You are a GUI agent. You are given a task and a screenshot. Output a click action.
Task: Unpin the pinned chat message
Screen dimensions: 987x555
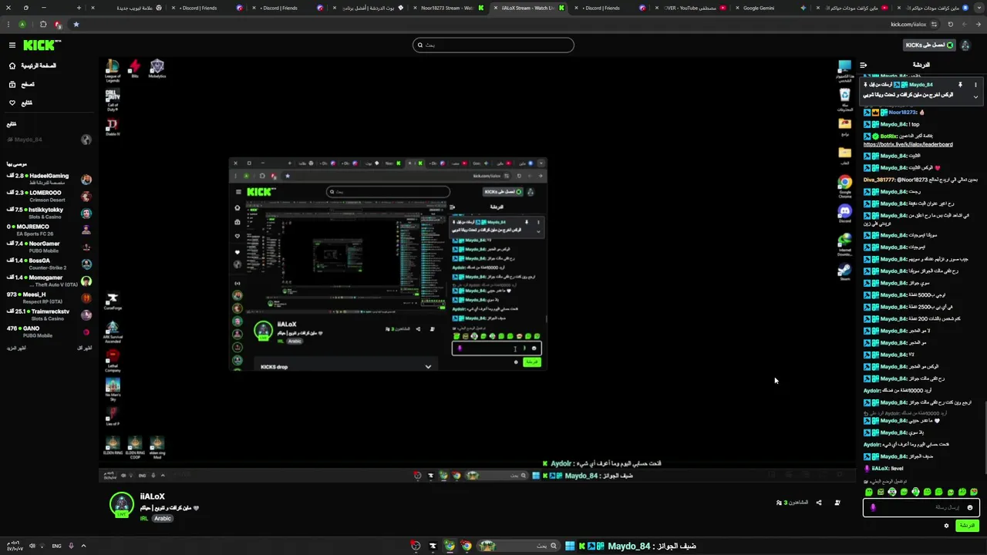coord(960,85)
